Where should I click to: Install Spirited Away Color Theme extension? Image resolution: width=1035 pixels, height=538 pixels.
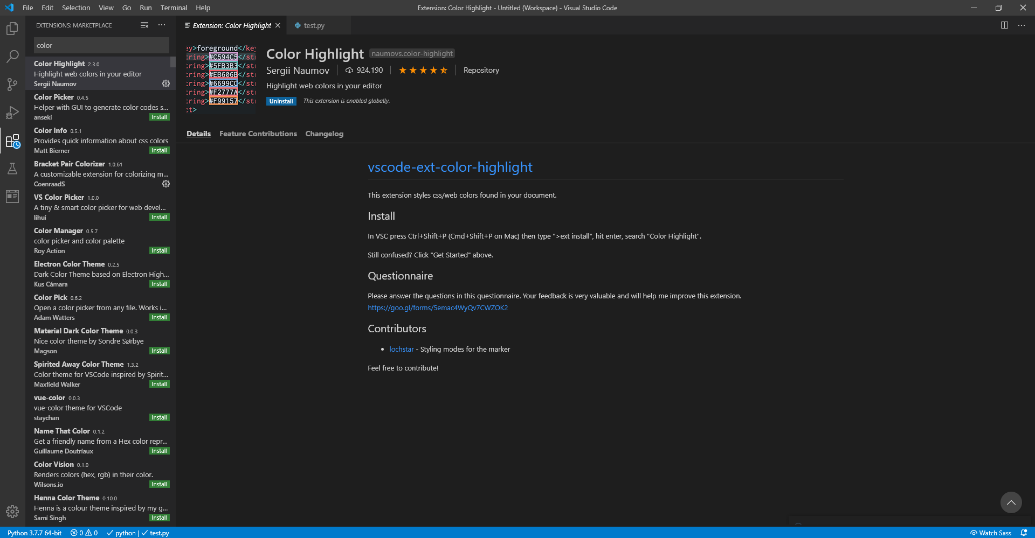coord(159,384)
